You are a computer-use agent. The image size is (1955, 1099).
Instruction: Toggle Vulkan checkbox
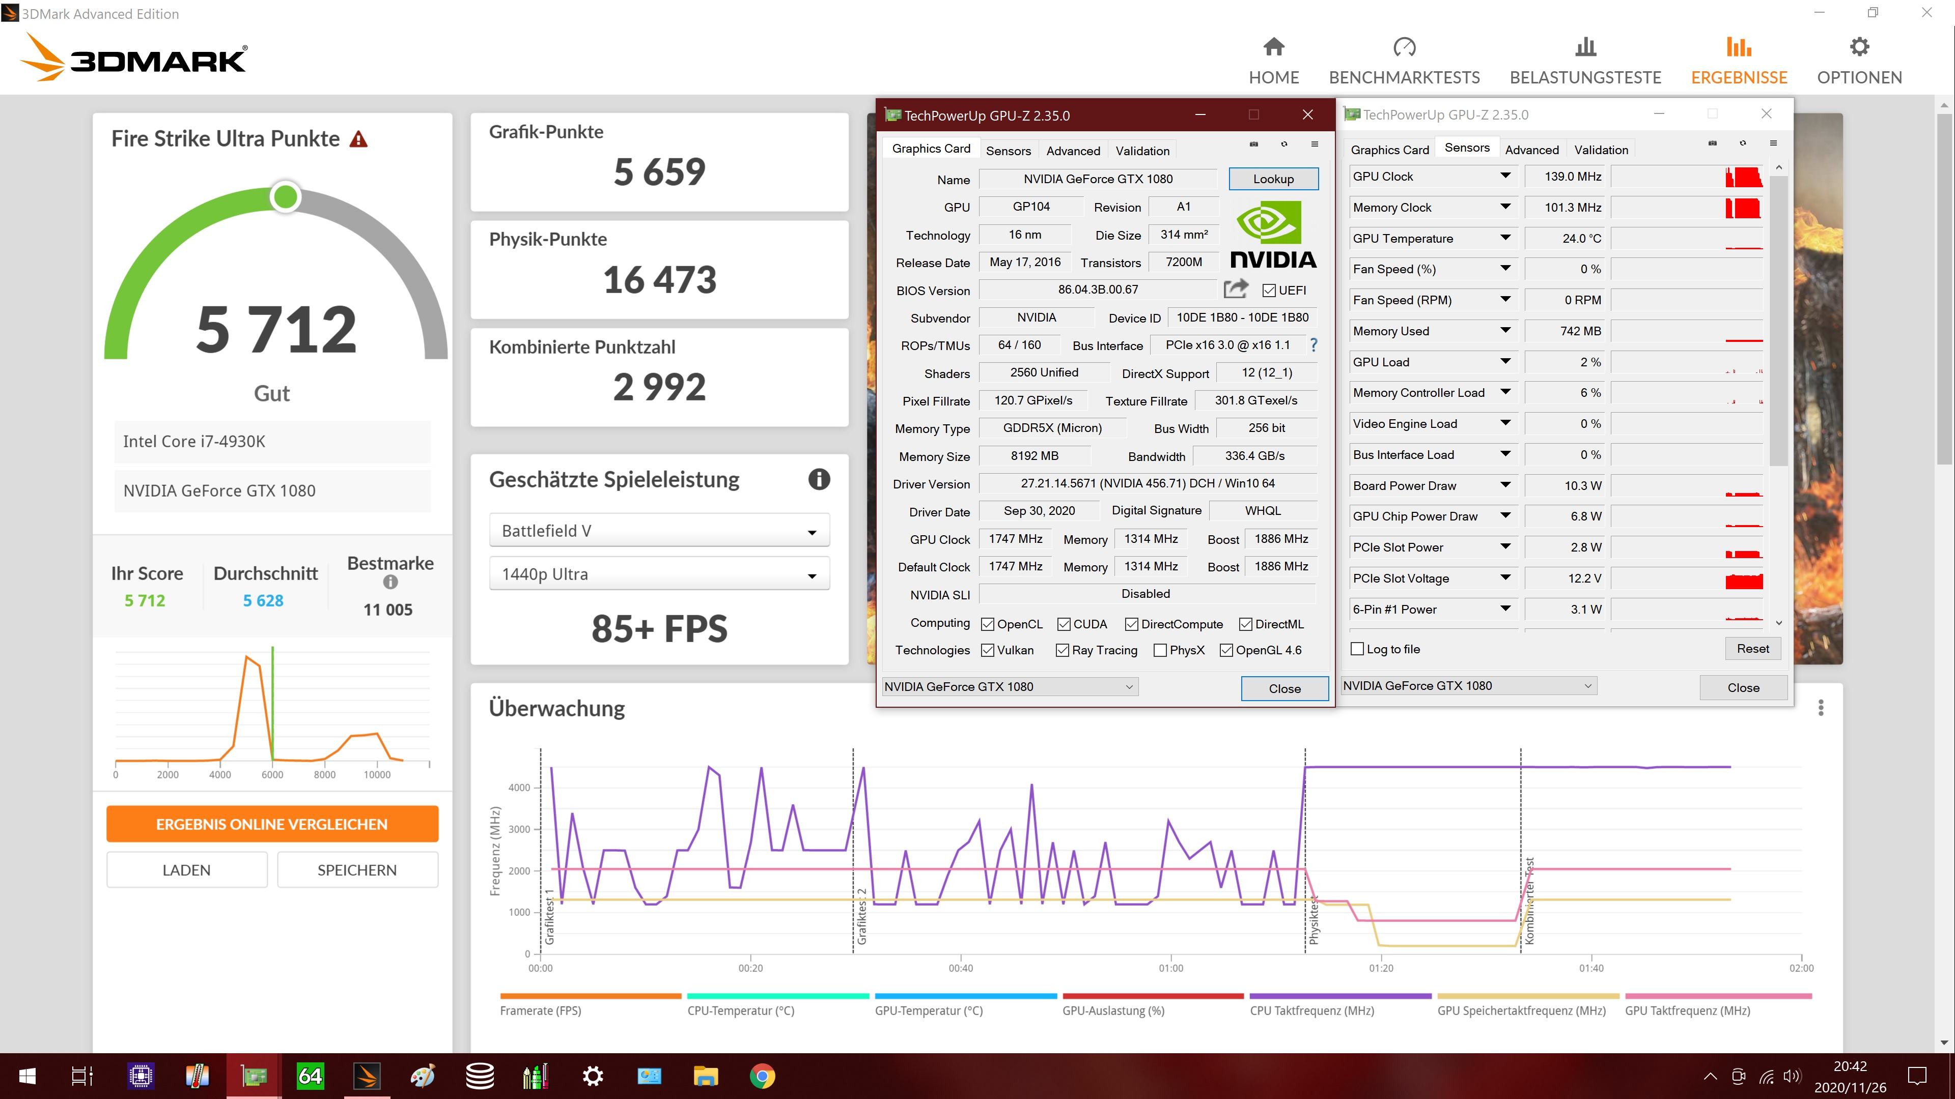(x=987, y=650)
